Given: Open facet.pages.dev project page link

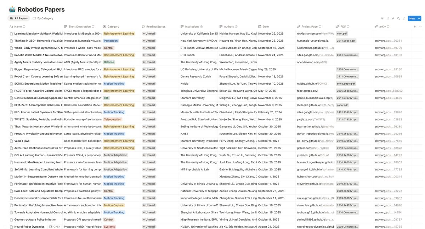Looking at the screenshot, I should pyautogui.click(x=307, y=91).
